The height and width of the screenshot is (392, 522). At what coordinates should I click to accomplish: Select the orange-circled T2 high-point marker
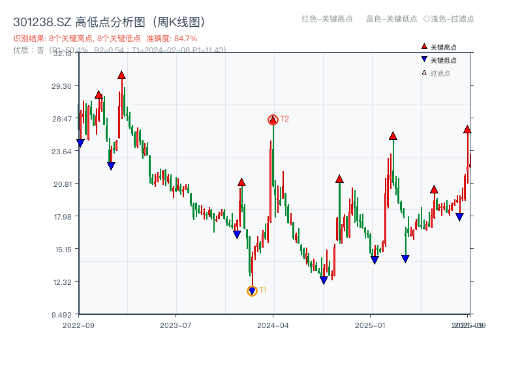pyautogui.click(x=273, y=120)
